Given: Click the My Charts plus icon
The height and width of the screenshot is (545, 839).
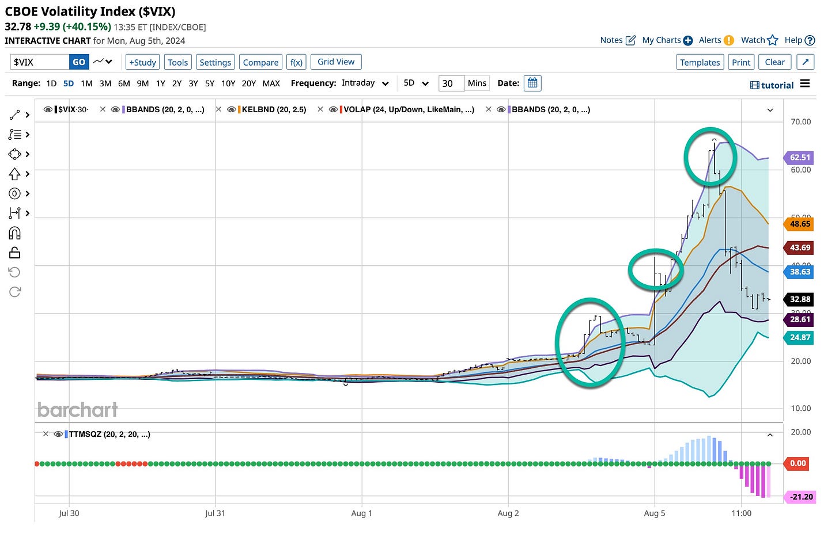Looking at the screenshot, I should click(688, 40).
